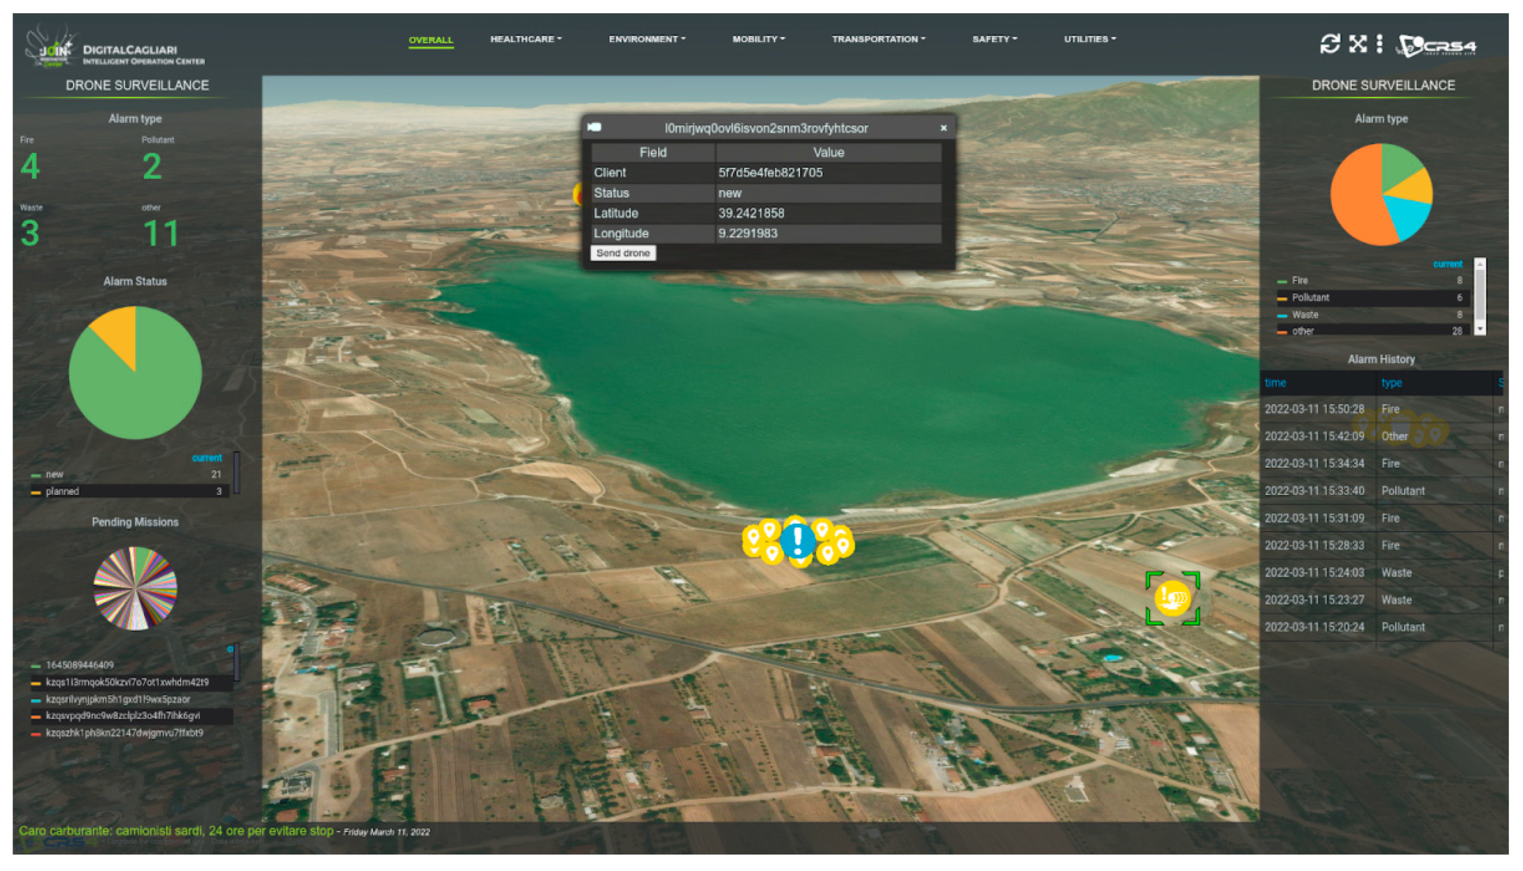Open the Safety menu
This screenshot has height=871, width=1523.
(x=994, y=39)
